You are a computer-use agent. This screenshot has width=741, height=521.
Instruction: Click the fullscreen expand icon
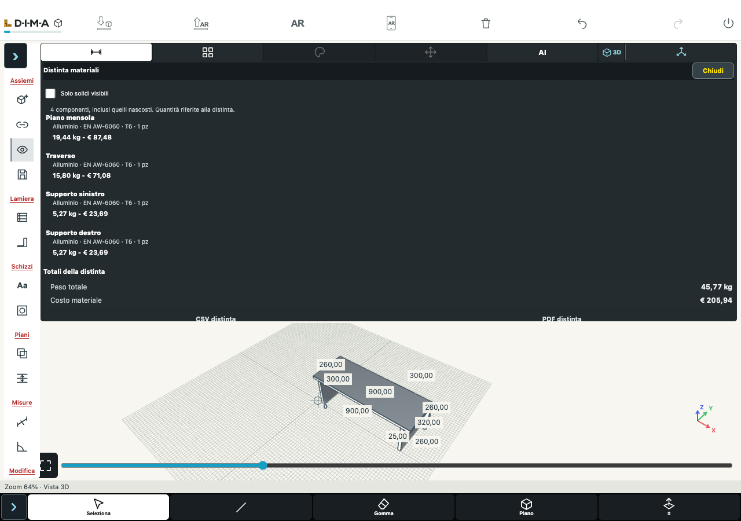click(x=46, y=465)
